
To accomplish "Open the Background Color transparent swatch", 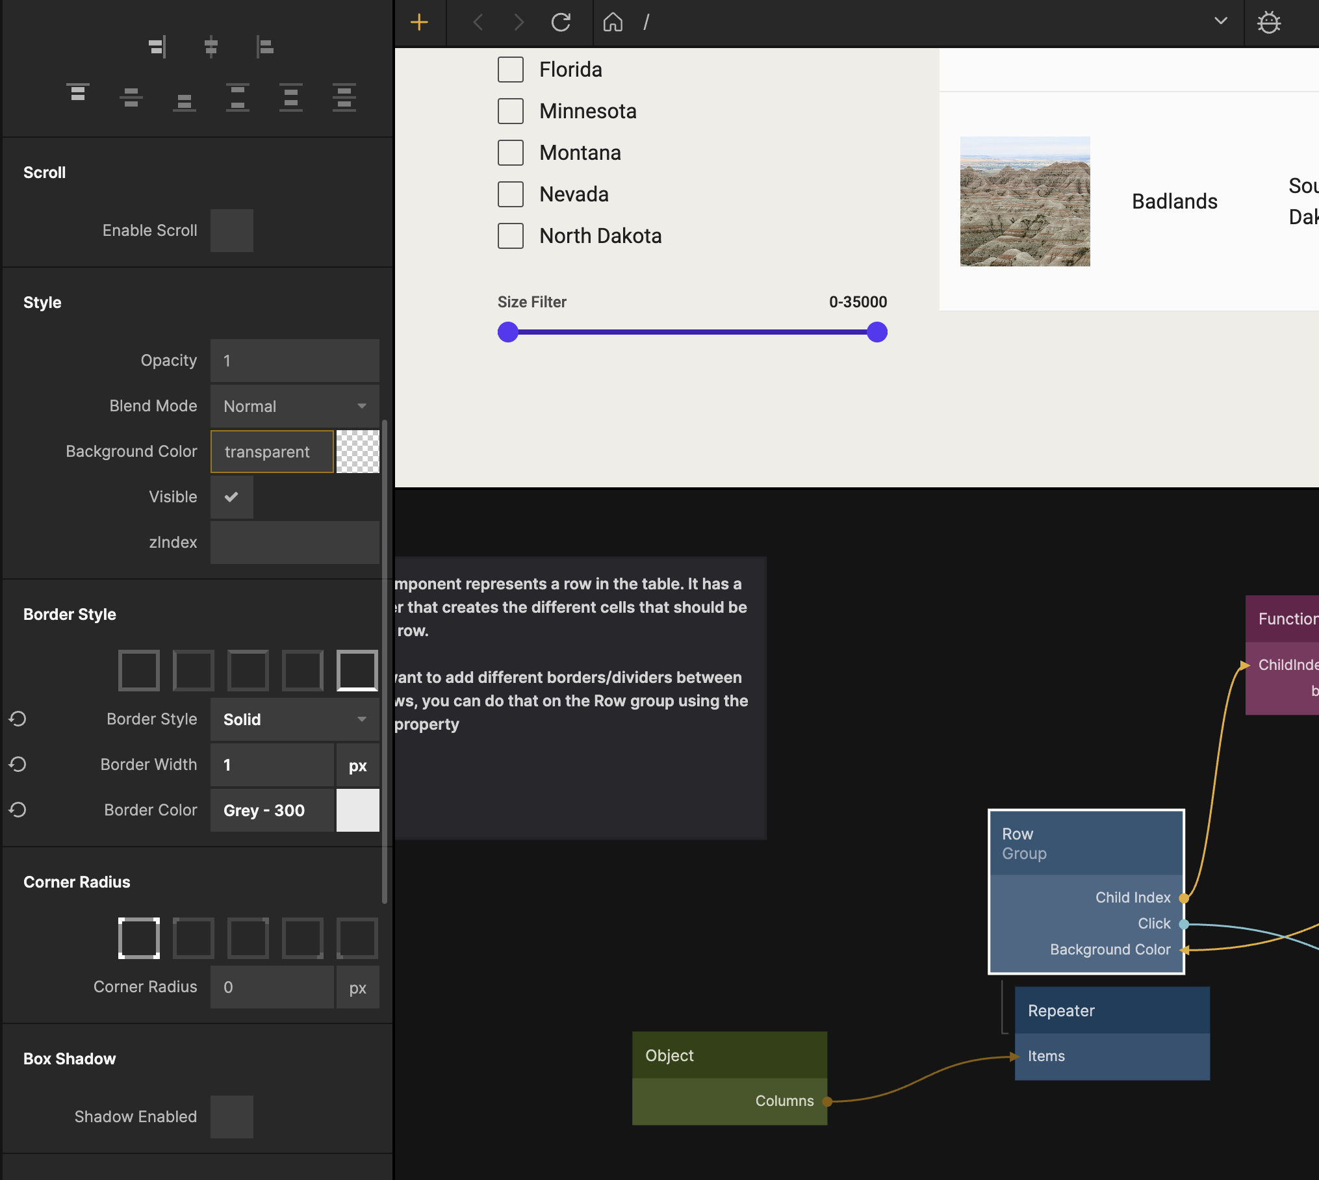I will click(357, 452).
